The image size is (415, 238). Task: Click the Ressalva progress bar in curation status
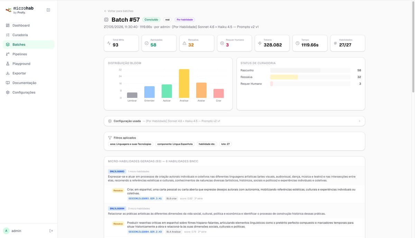pyautogui.click(x=310, y=77)
